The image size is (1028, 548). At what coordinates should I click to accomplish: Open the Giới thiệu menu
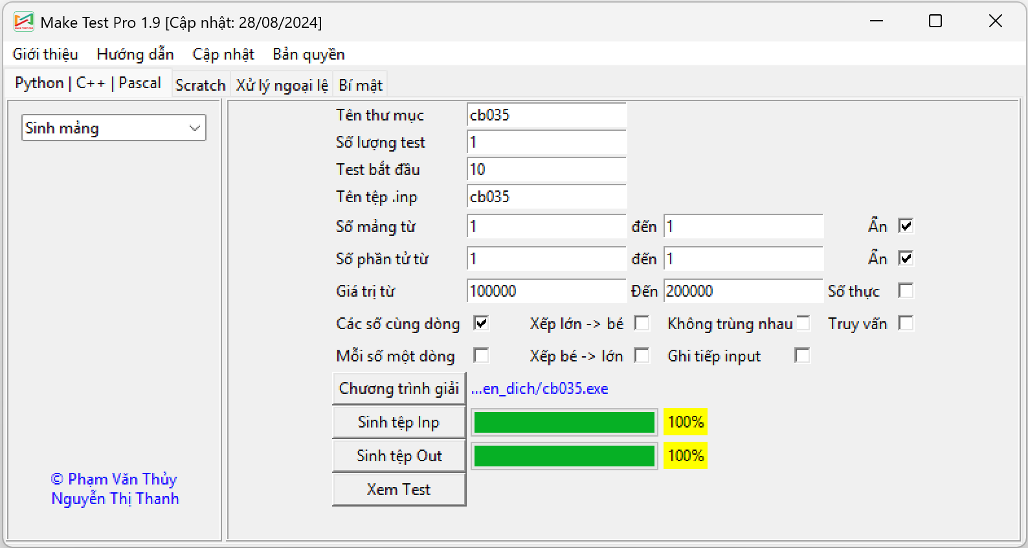pos(45,54)
